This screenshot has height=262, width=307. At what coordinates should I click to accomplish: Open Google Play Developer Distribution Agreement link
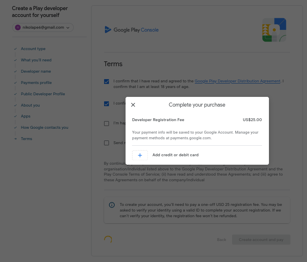pyautogui.click(x=237, y=81)
